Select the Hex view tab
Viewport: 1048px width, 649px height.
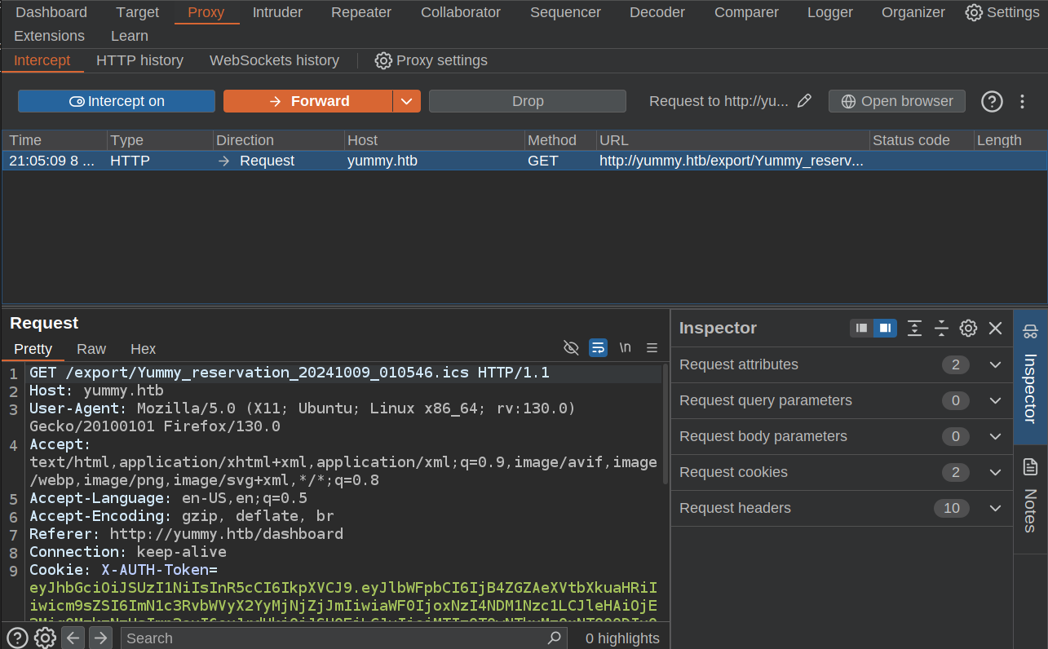pos(143,349)
